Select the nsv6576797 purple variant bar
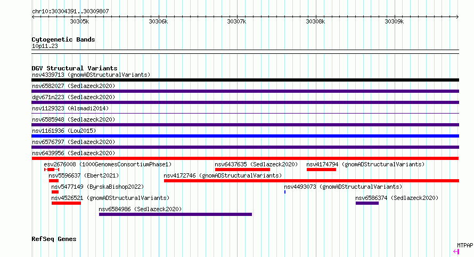The height and width of the screenshot is (257, 474). click(245, 147)
